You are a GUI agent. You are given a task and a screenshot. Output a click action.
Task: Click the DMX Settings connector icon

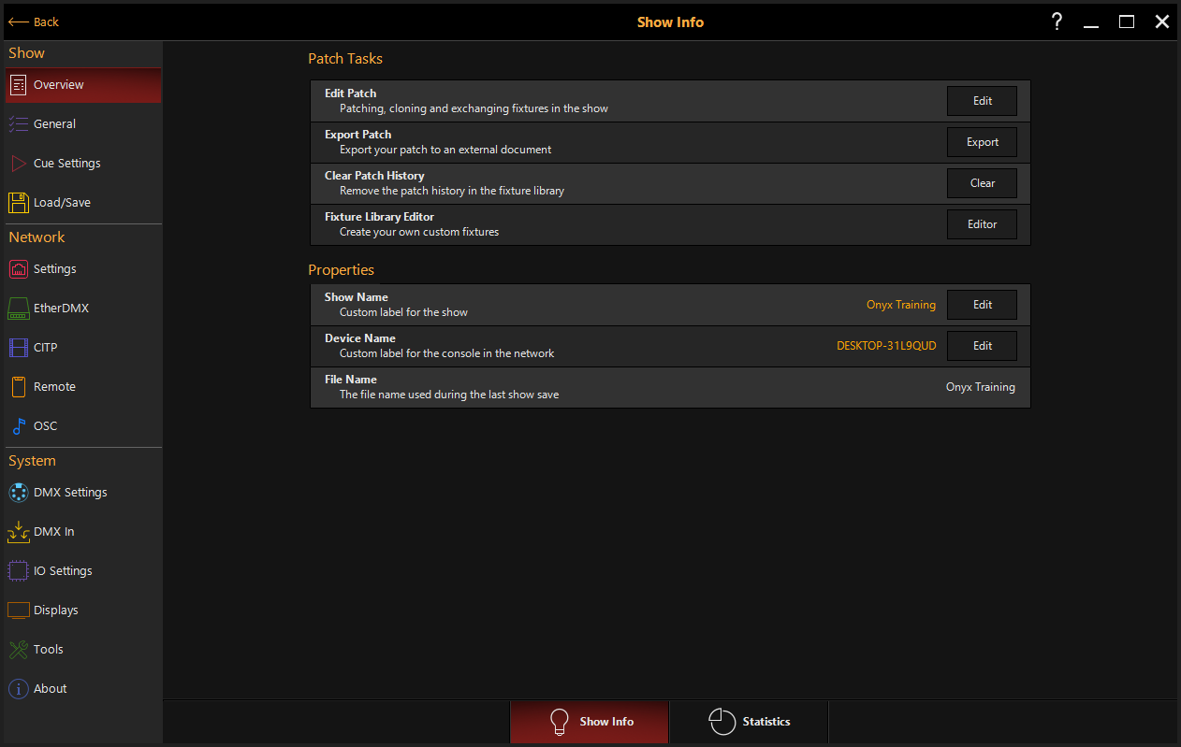18,493
